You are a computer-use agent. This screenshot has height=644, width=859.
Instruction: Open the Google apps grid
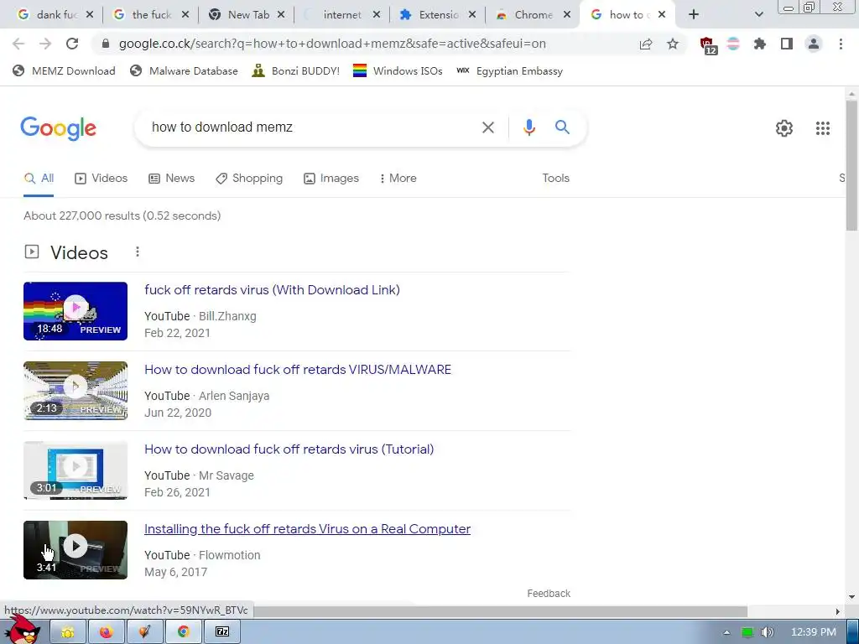(x=822, y=128)
